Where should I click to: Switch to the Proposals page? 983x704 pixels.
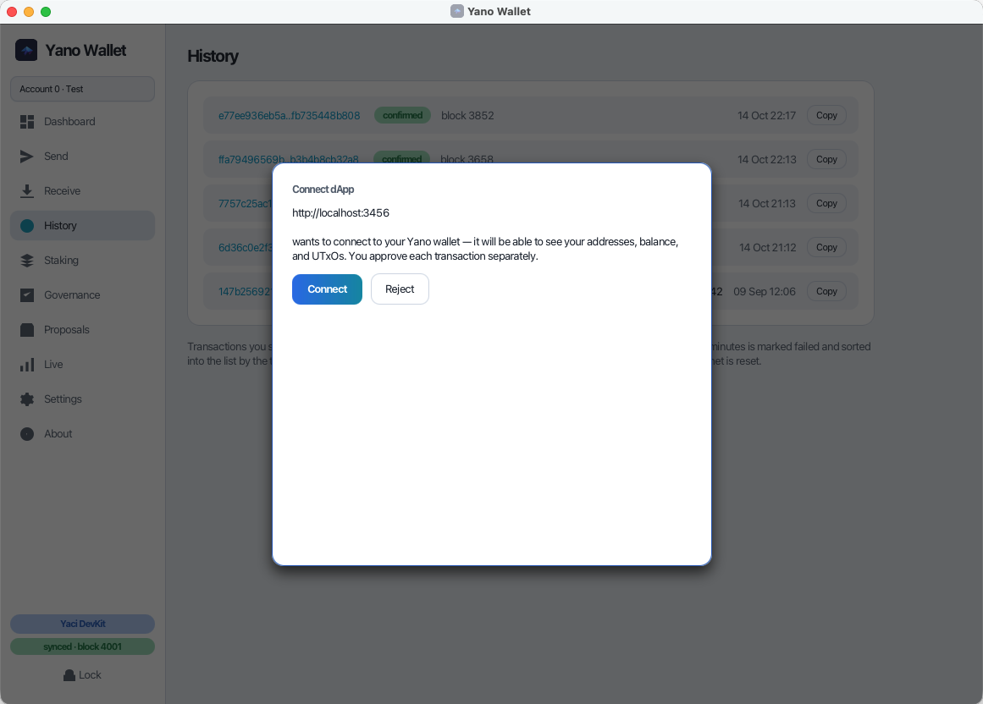click(x=82, y=330)
